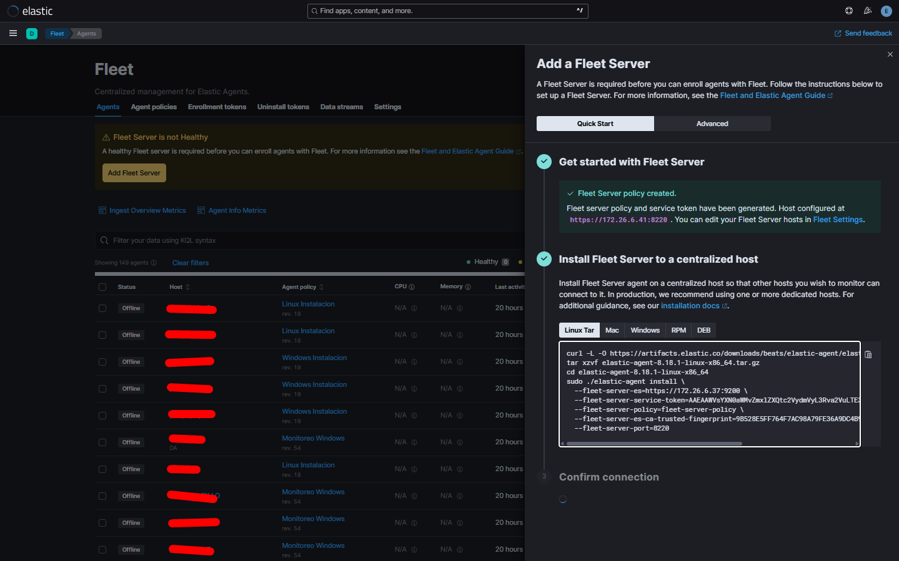Click the Elastic logo in the header
The width and height of the screenshot is (899, 561).
[x=30, y=11]
